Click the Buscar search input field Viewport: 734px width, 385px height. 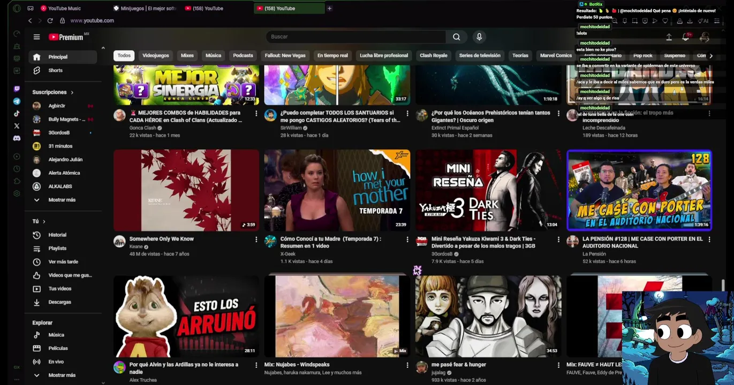(356, 37)
